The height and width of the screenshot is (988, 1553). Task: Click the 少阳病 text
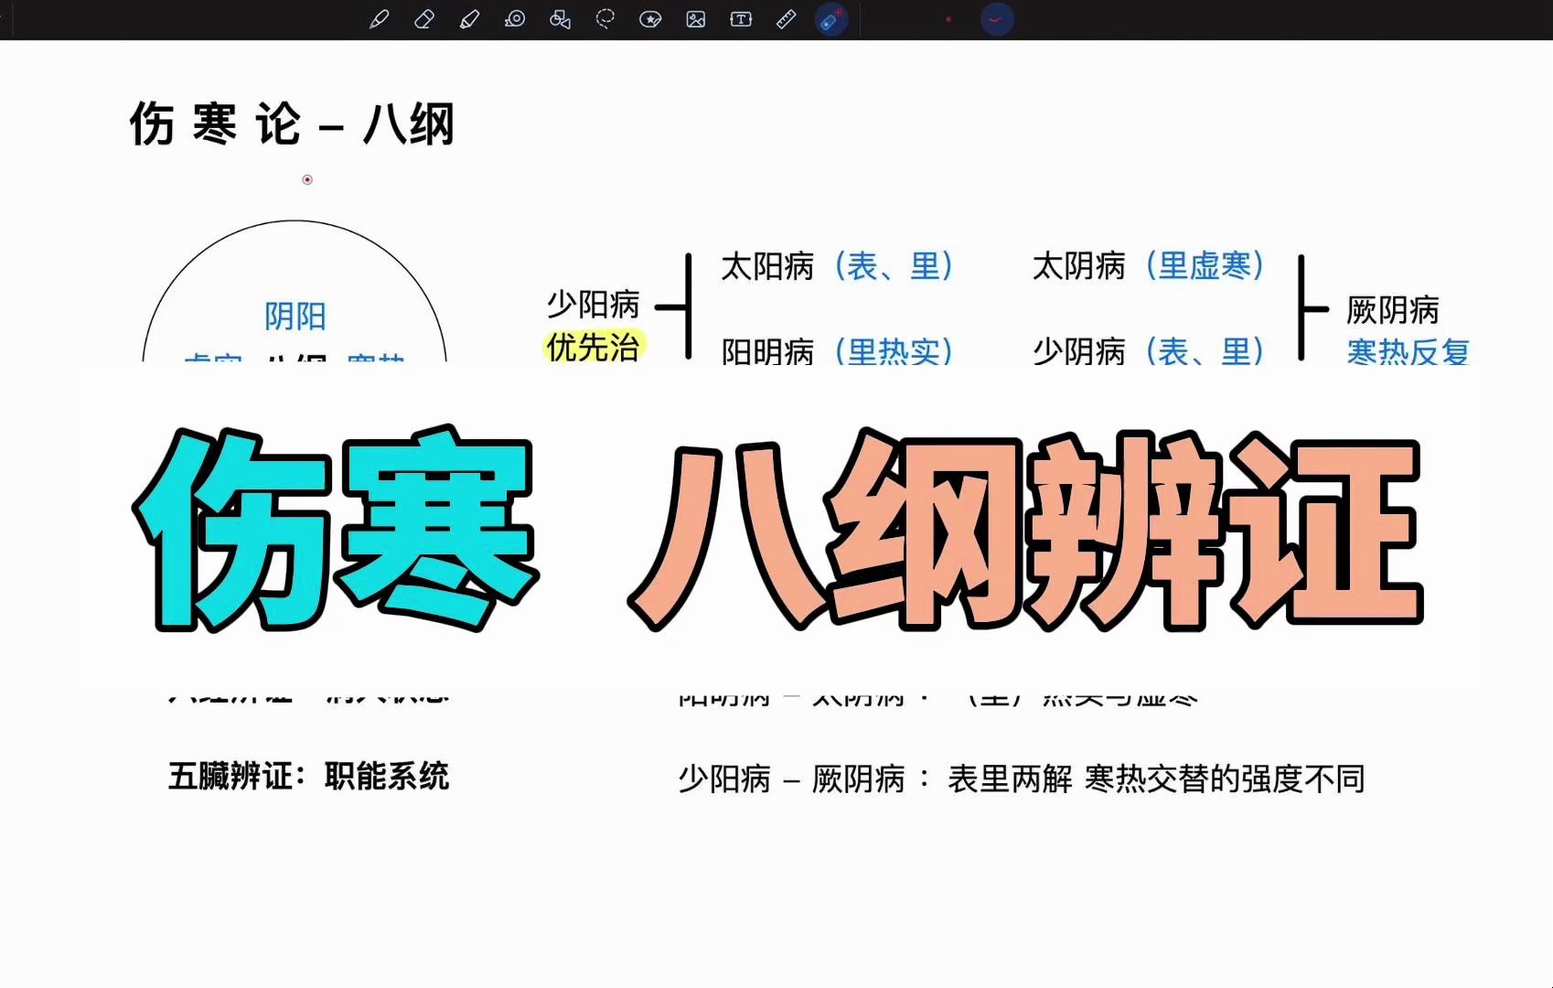(x=594, y=304)
